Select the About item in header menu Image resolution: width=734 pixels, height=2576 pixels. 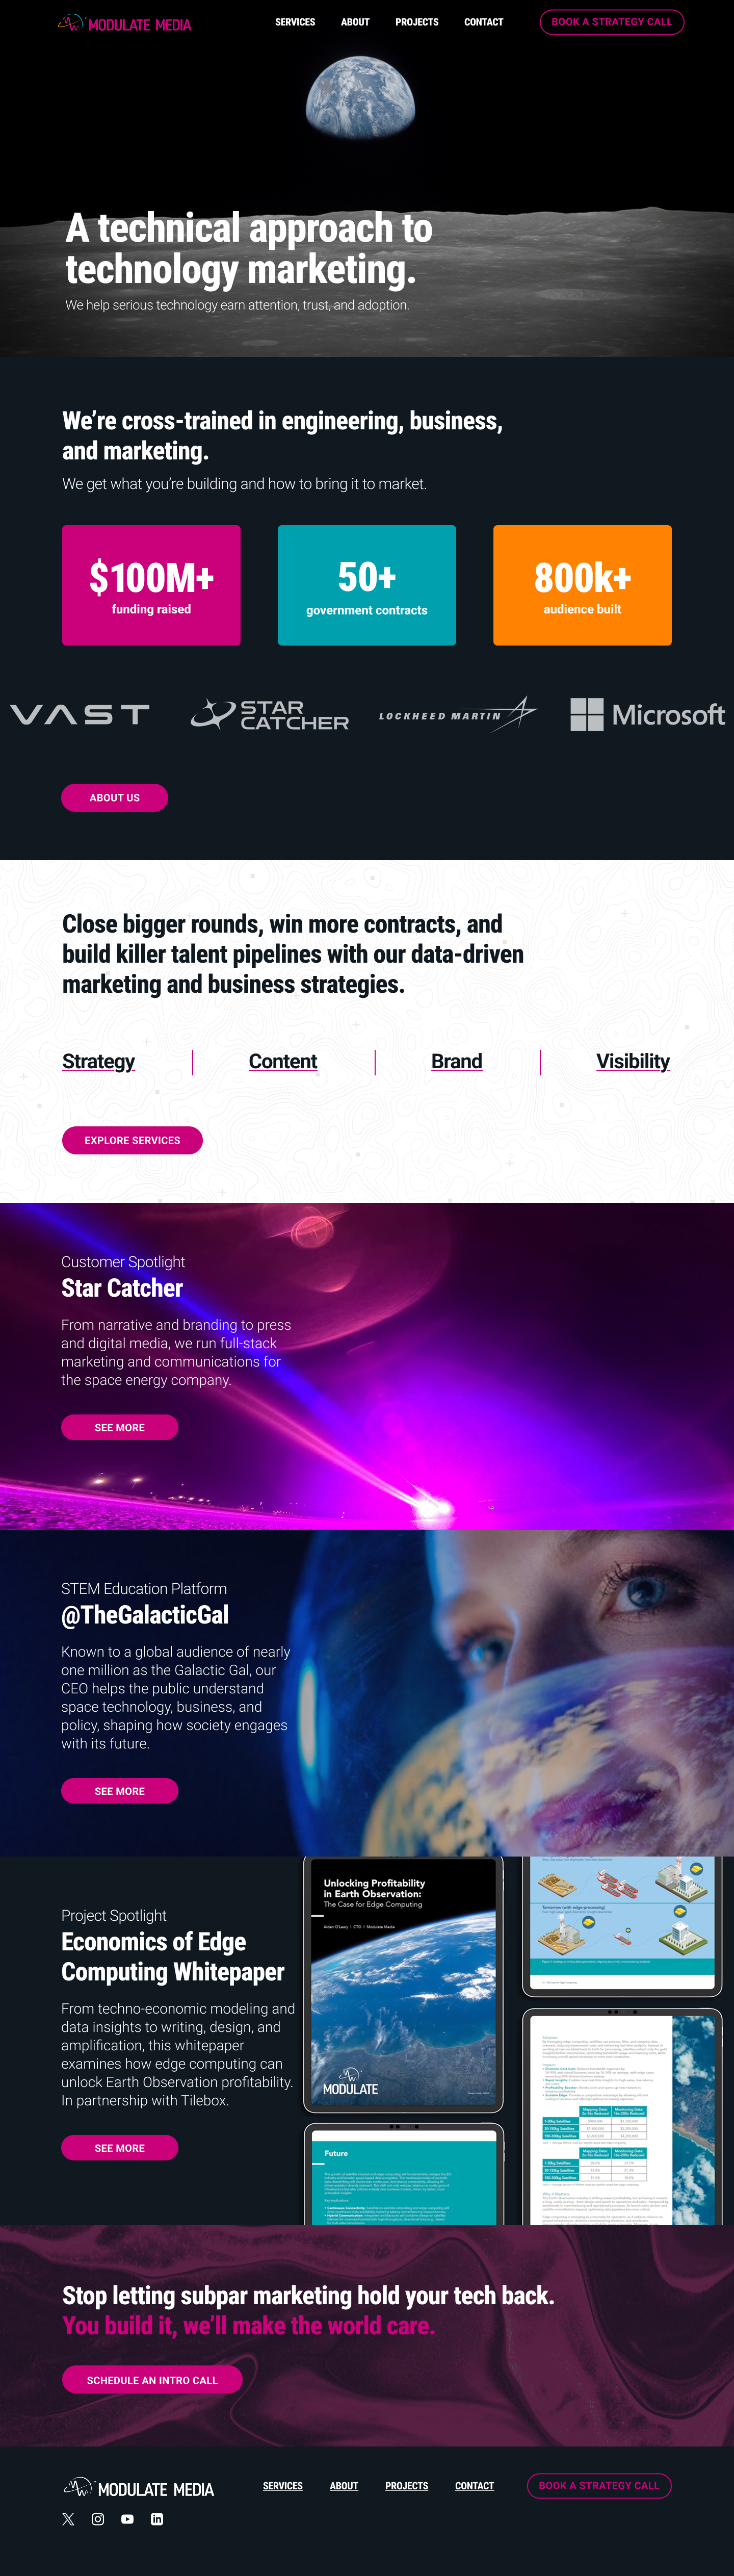355,22
